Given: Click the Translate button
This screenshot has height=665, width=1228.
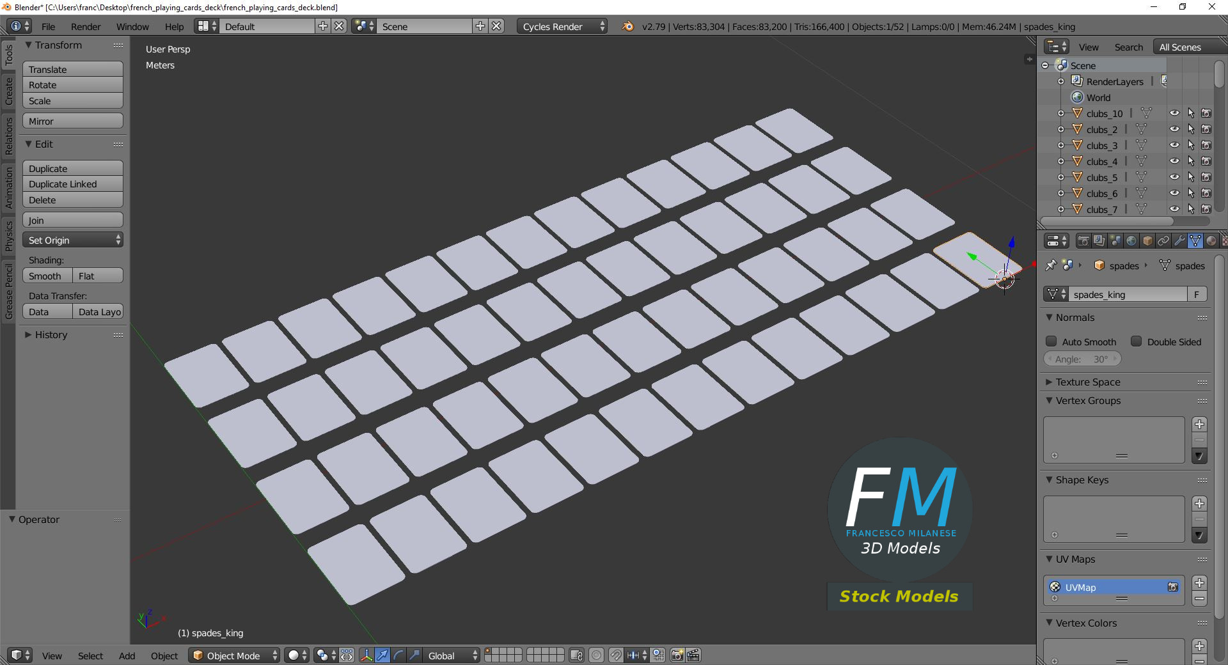Looking at the screenshot, I should click(73, 69).
